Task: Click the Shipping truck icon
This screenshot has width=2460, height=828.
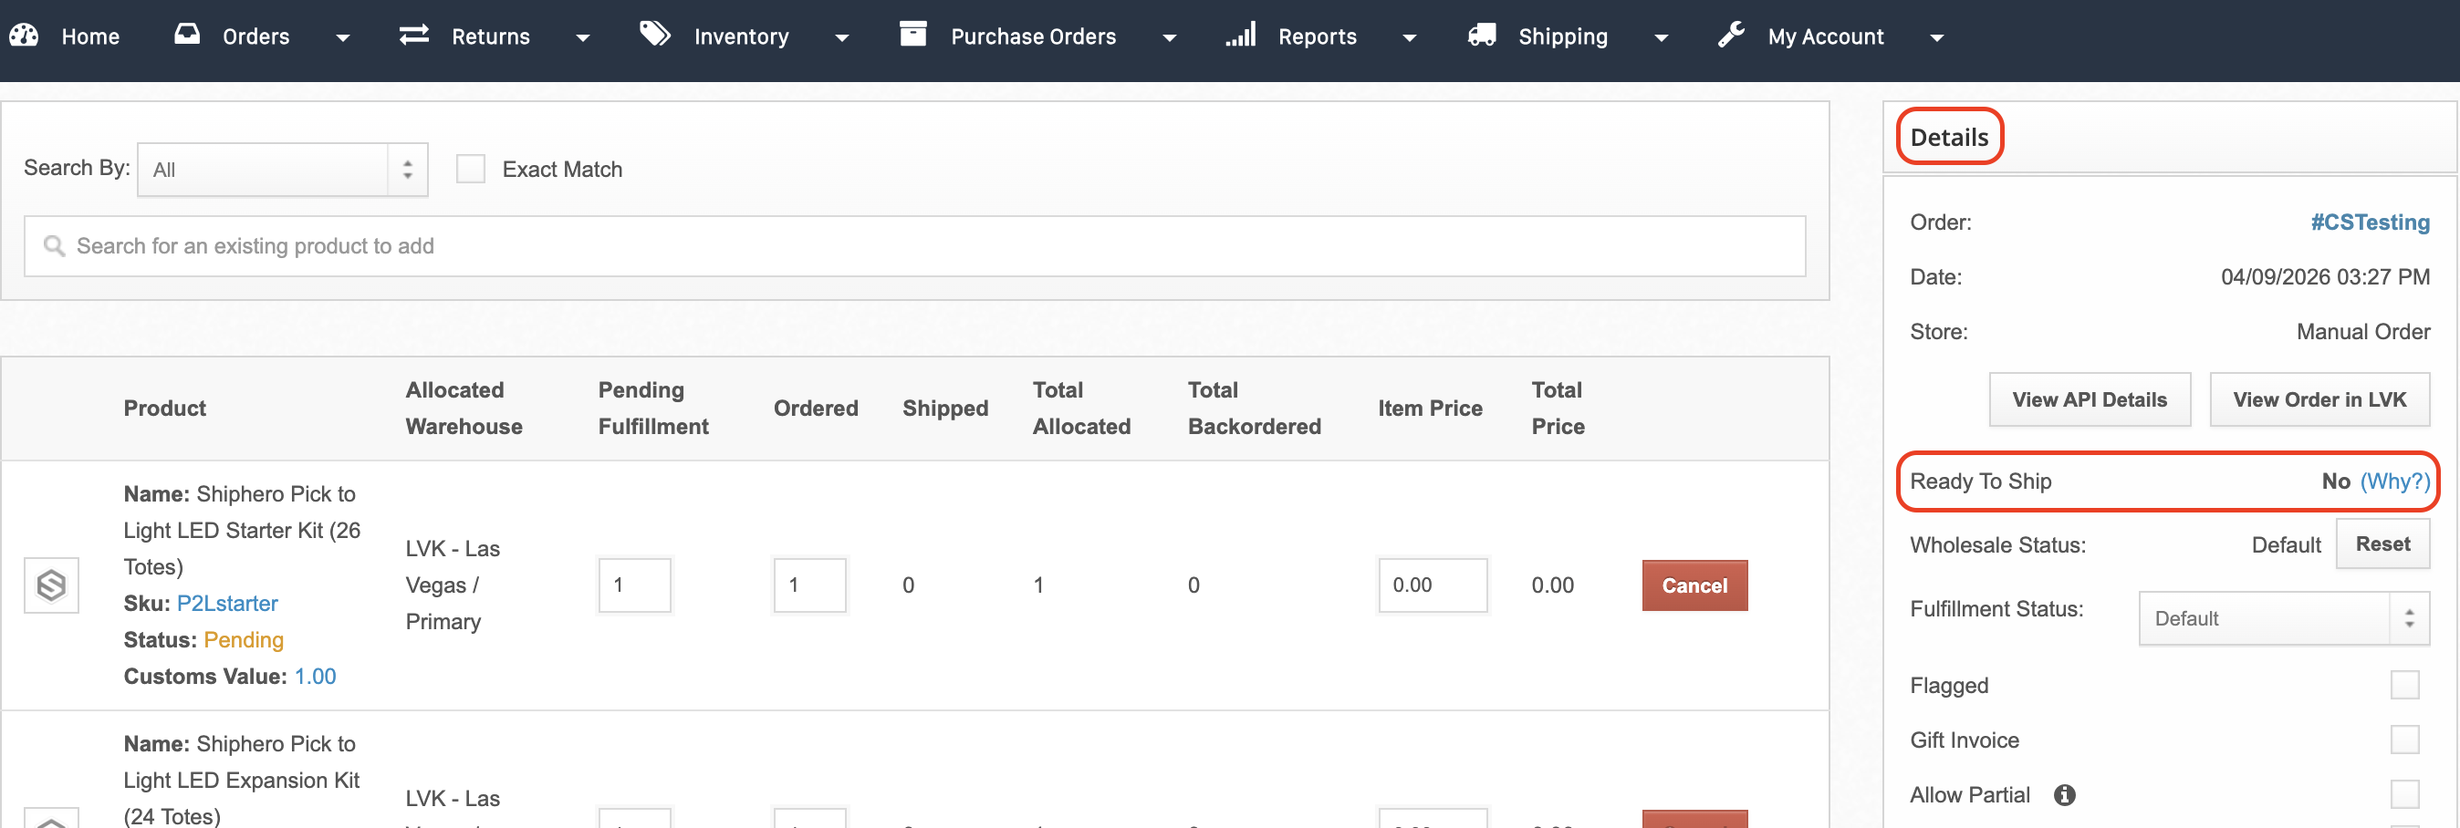Action: pyautogui.click(x=1481, y=36)
